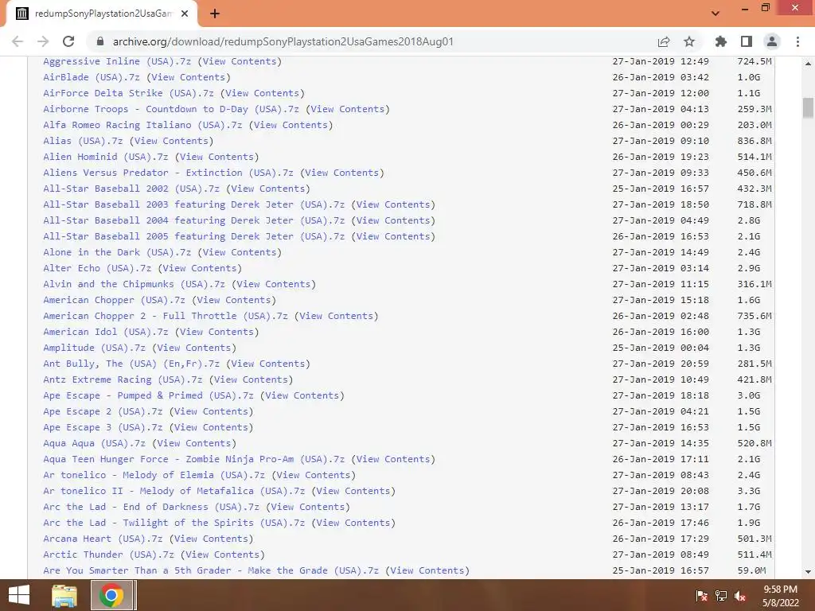The image size is (815, 611).
Task: Open View Contents for All-Star Baseball 2002
Action: pyautogui.click(x=267, y=189)
